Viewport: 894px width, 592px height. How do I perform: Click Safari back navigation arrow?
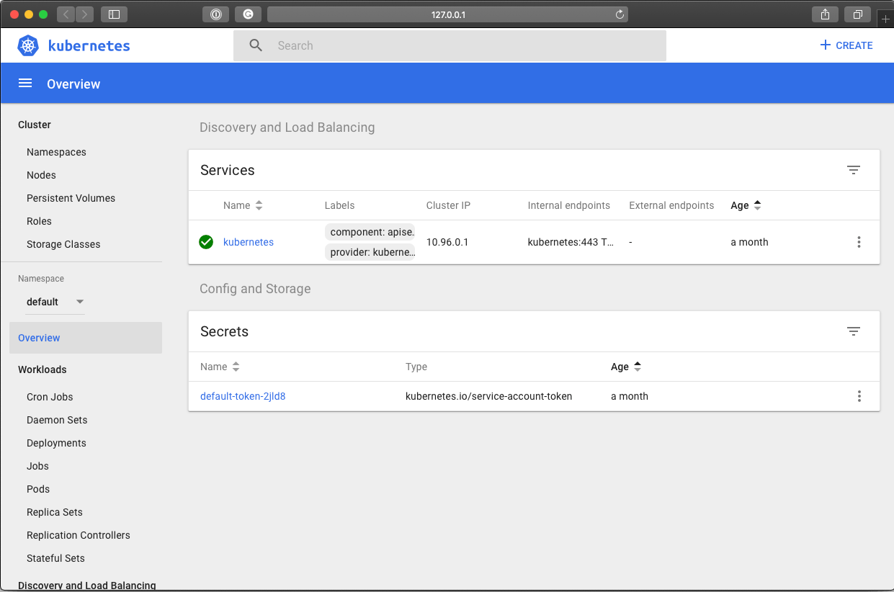coord(66,14)
